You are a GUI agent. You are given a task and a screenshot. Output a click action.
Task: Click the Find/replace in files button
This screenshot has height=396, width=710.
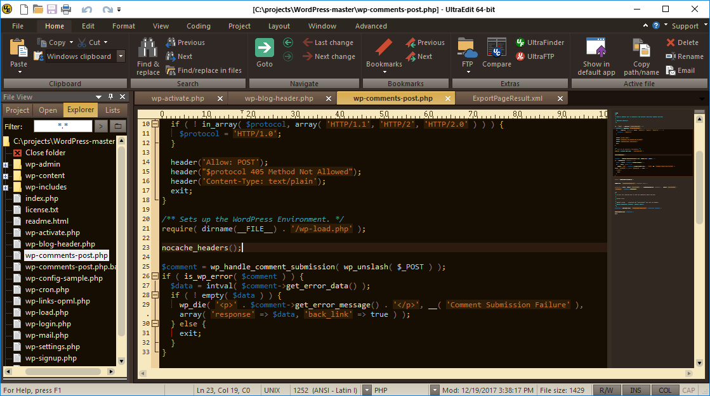(x=204, y=70)
